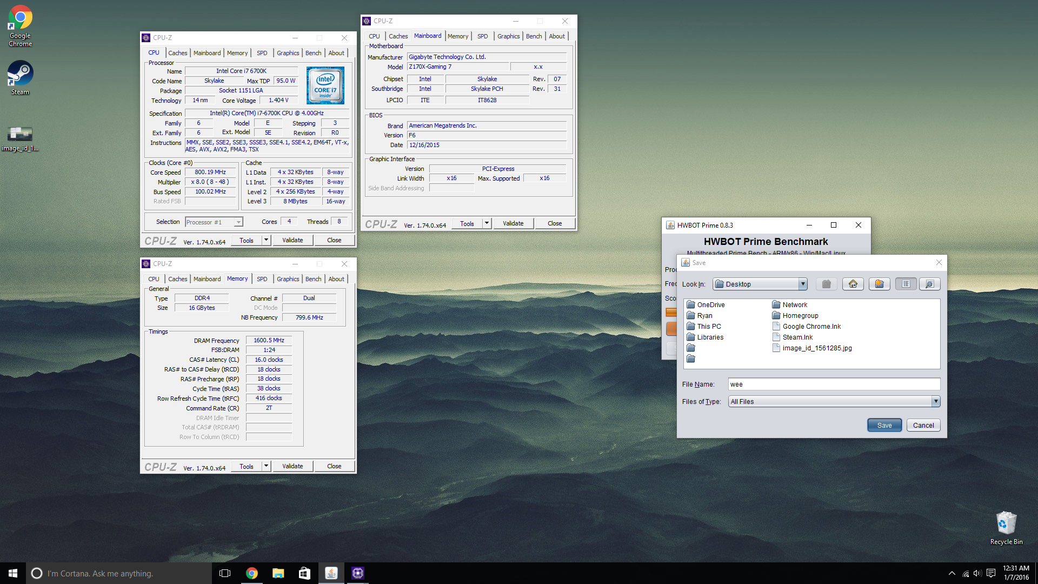This screenshot has width=1038, height=584.
Task: Select the OneDrive folder in file list
Action: click(706, 305)
